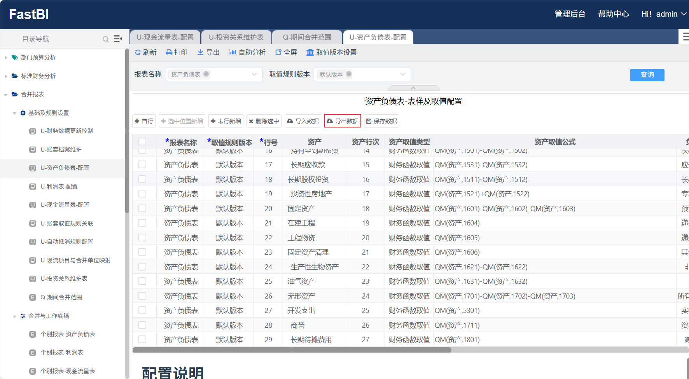Click the 导出数据 button
This screenshot has height=379, width=689.
(x=343, y=121)
